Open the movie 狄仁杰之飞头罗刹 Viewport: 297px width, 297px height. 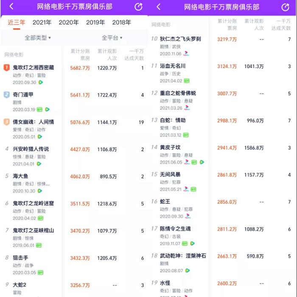click(180, 39)
